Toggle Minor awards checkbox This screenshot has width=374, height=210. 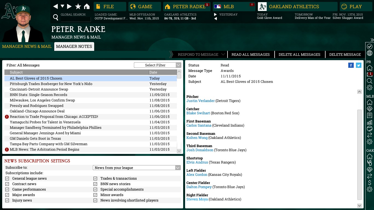[95, 195]
